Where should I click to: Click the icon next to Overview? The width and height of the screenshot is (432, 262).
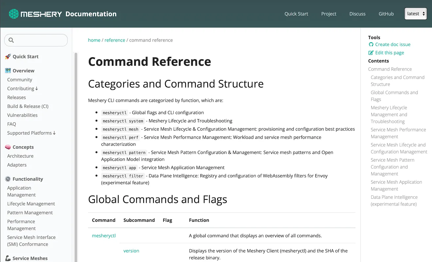point(8,70)
